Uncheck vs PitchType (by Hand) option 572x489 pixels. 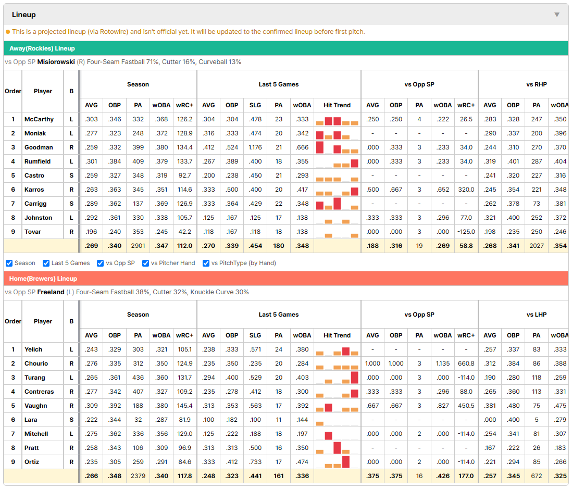point(206,263)
